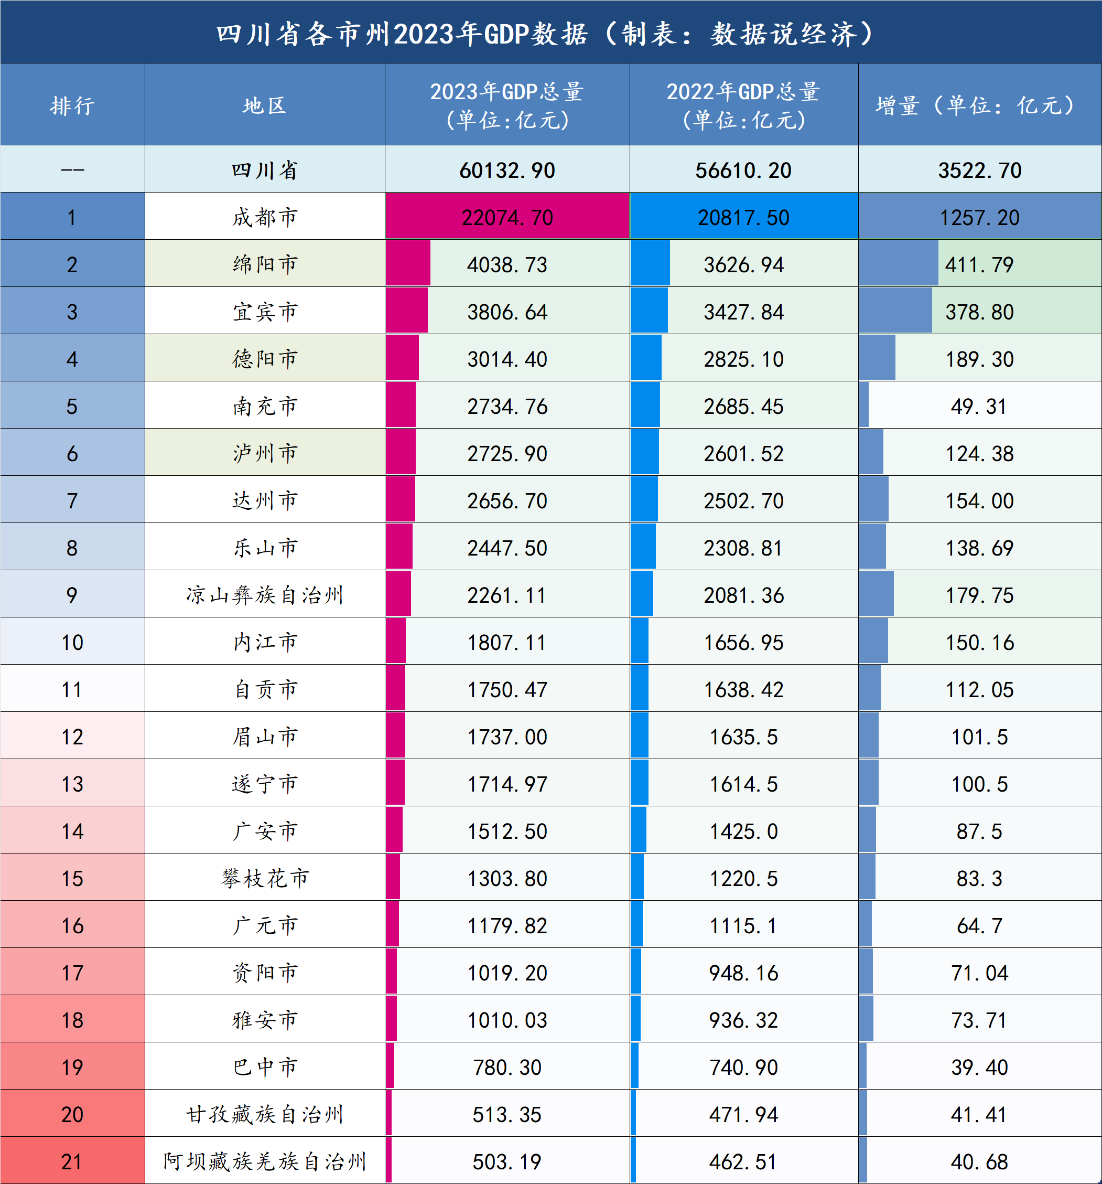This screenshot has width=1102, height=1184.
Task: Click the increment '1257.20'
Action: coord(979,217)
